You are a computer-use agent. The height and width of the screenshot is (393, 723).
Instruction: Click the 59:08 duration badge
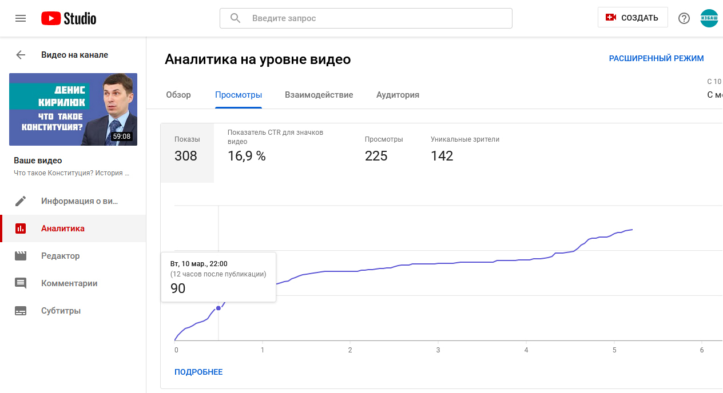tap(121, 137)
